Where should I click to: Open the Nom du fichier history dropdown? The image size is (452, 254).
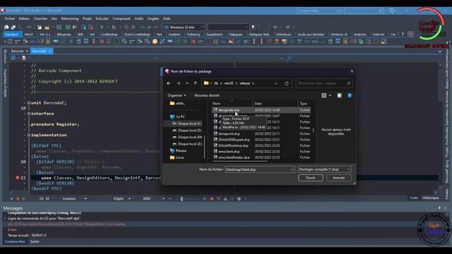292,169
